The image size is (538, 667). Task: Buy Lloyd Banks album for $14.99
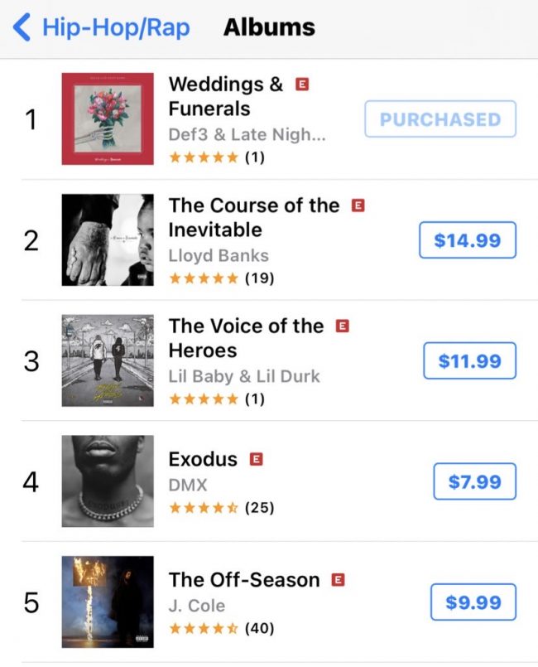point(468,240)
